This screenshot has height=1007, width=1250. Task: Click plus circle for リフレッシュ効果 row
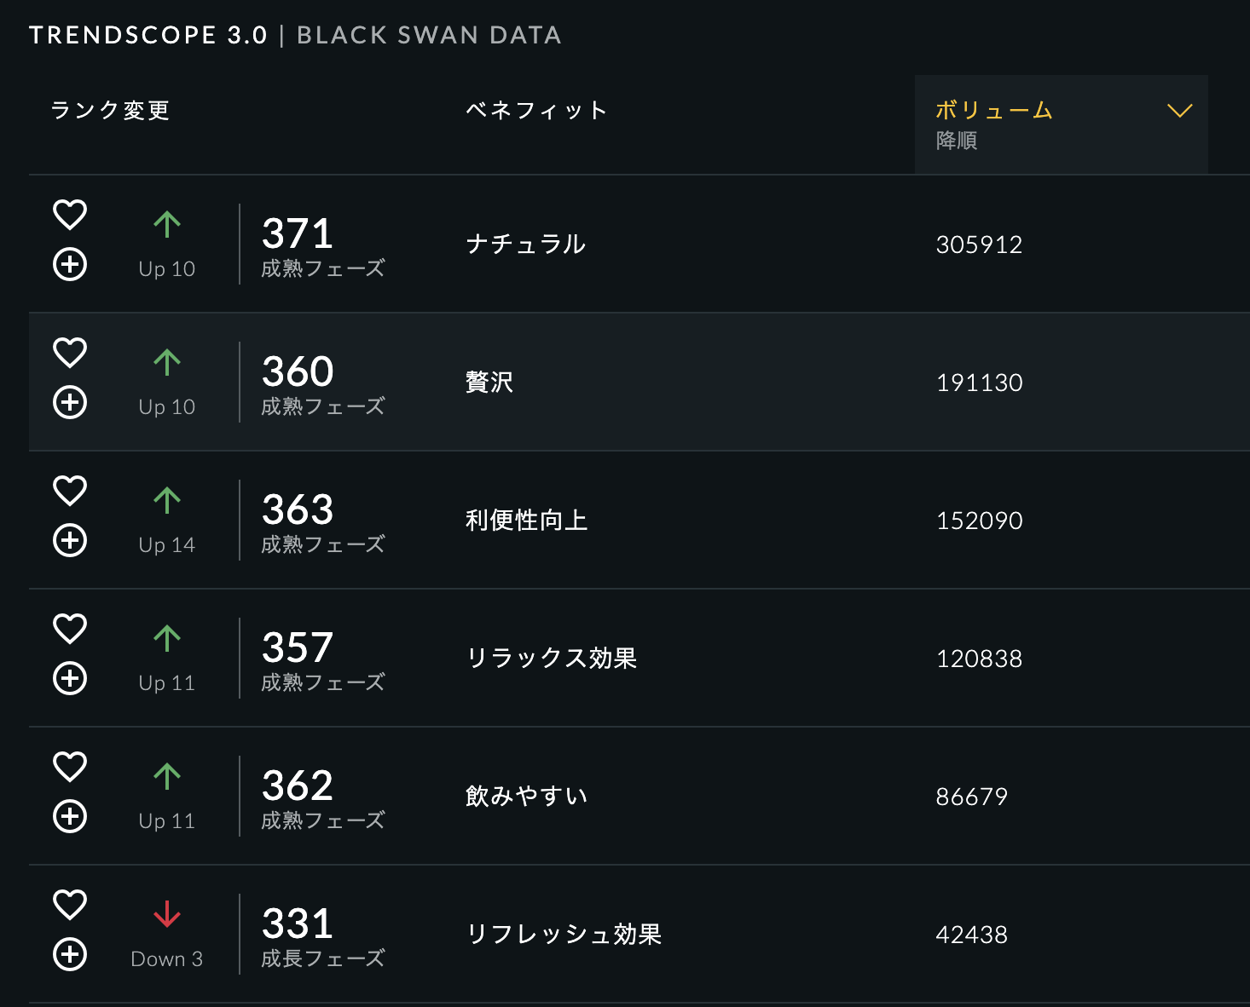[x=70, y=954]
